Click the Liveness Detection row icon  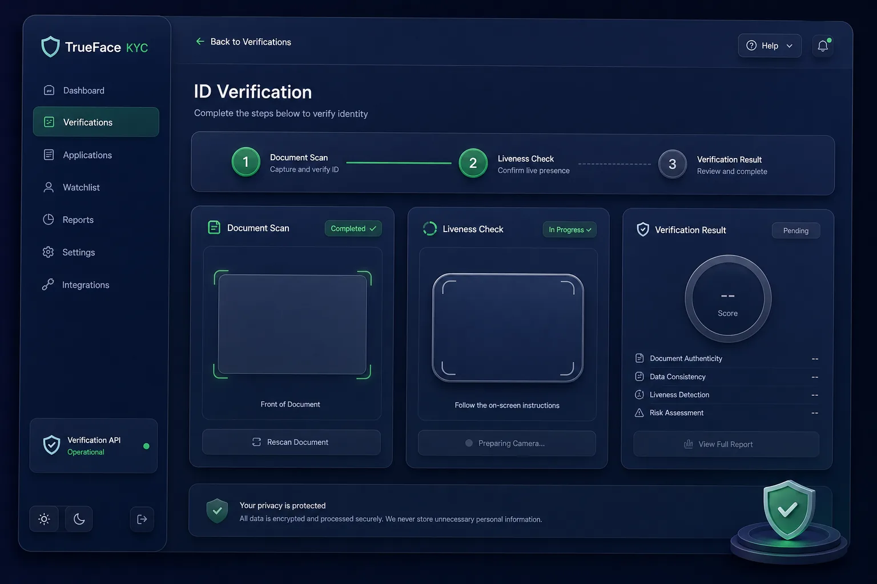point(639,395)
